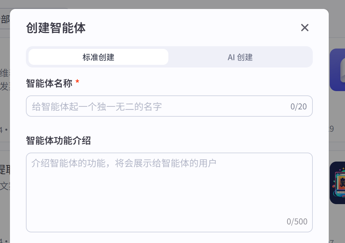
Task: Click into the 智能体功能介绍 text area
Action: click(169, 189)
